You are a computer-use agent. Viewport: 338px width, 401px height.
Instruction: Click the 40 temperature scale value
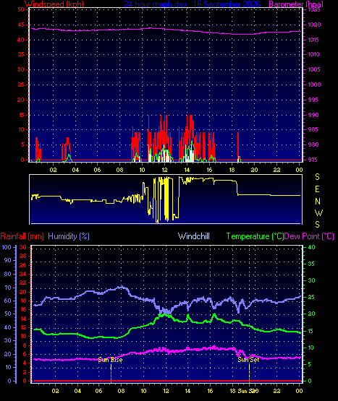tap(311, 247)
